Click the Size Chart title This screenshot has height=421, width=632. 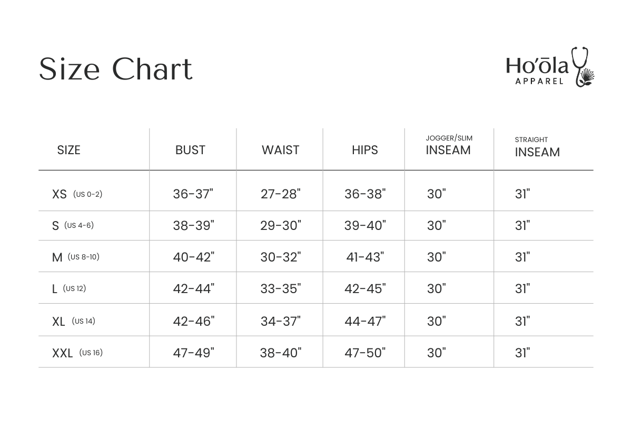(116, 69)
